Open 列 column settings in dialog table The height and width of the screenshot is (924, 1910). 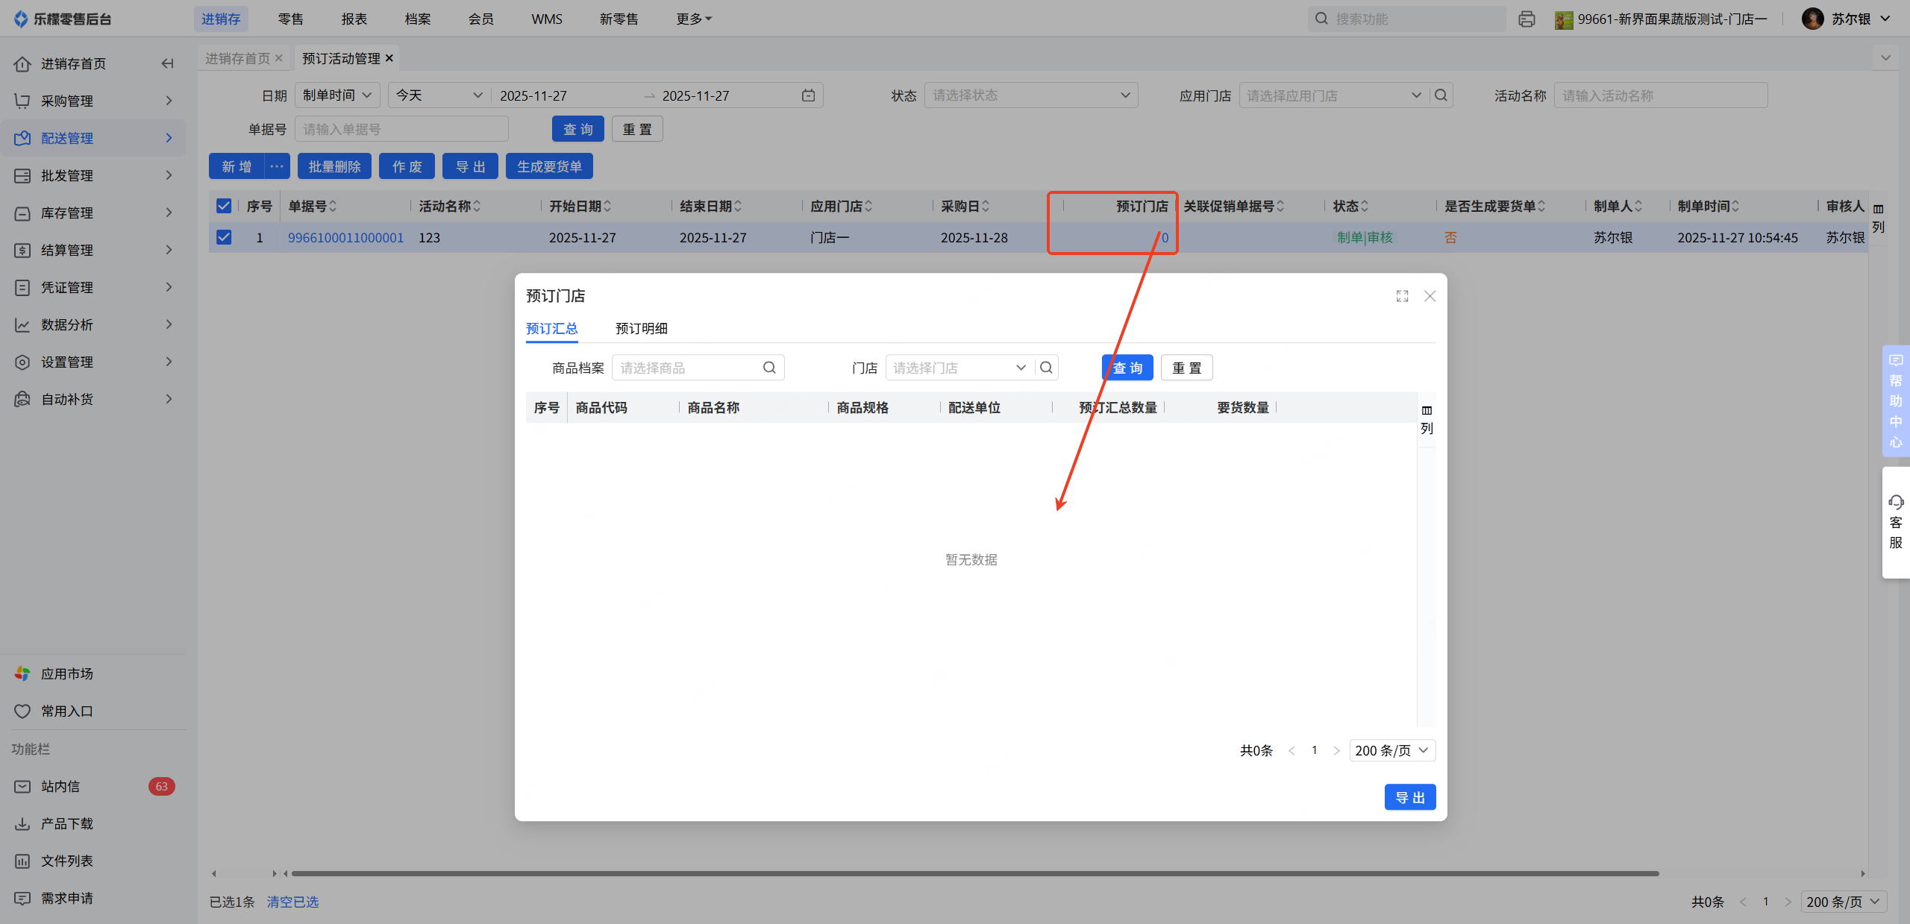pyautogui.click(x=1427, y=419)
